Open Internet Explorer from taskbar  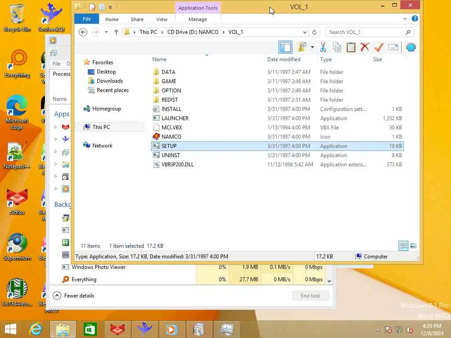point(36,329)
